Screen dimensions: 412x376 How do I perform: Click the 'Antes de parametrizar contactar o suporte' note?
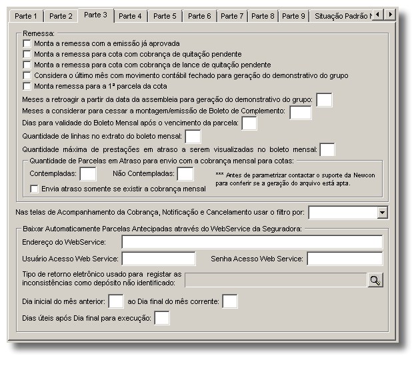(x=295, y=179)
